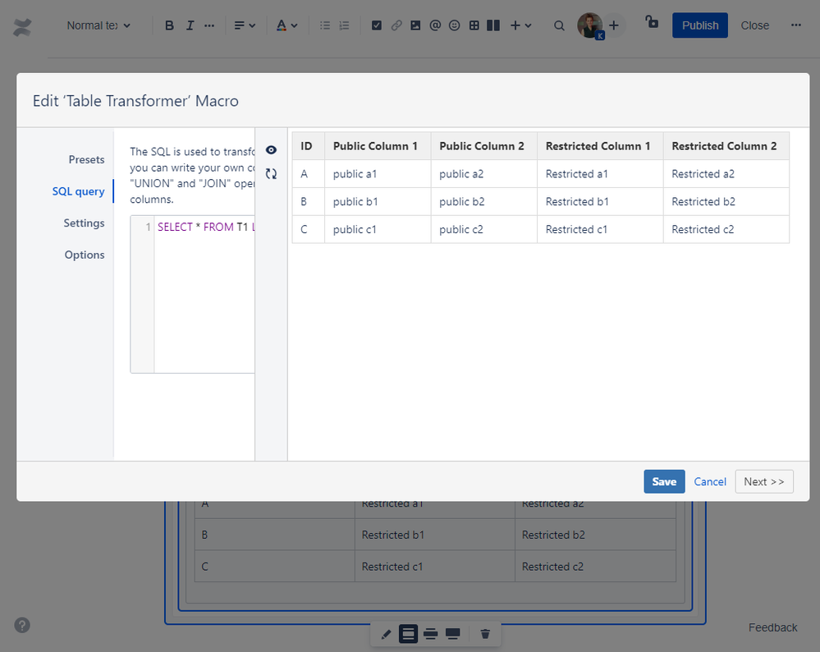The image size is (820, 652).
Task: Toggle bold formatting
Action: pos(169,25)
